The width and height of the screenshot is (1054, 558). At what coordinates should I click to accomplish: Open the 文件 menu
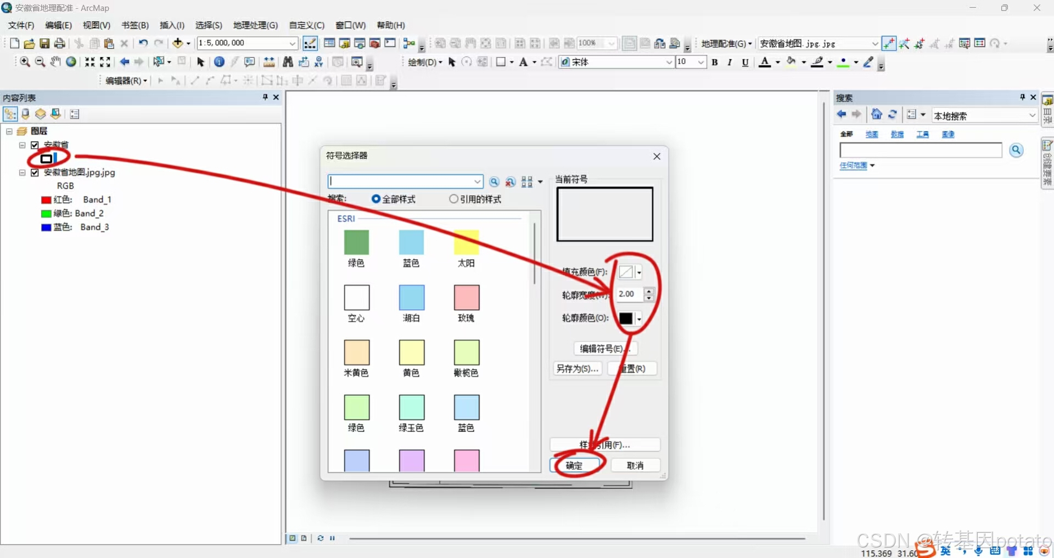pos(21,25)
